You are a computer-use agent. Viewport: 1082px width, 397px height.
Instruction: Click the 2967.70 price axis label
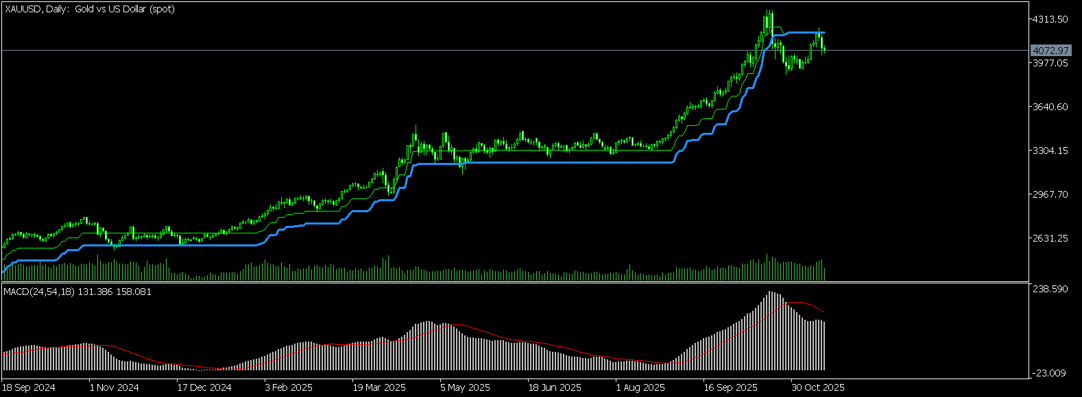point(1050,194)
